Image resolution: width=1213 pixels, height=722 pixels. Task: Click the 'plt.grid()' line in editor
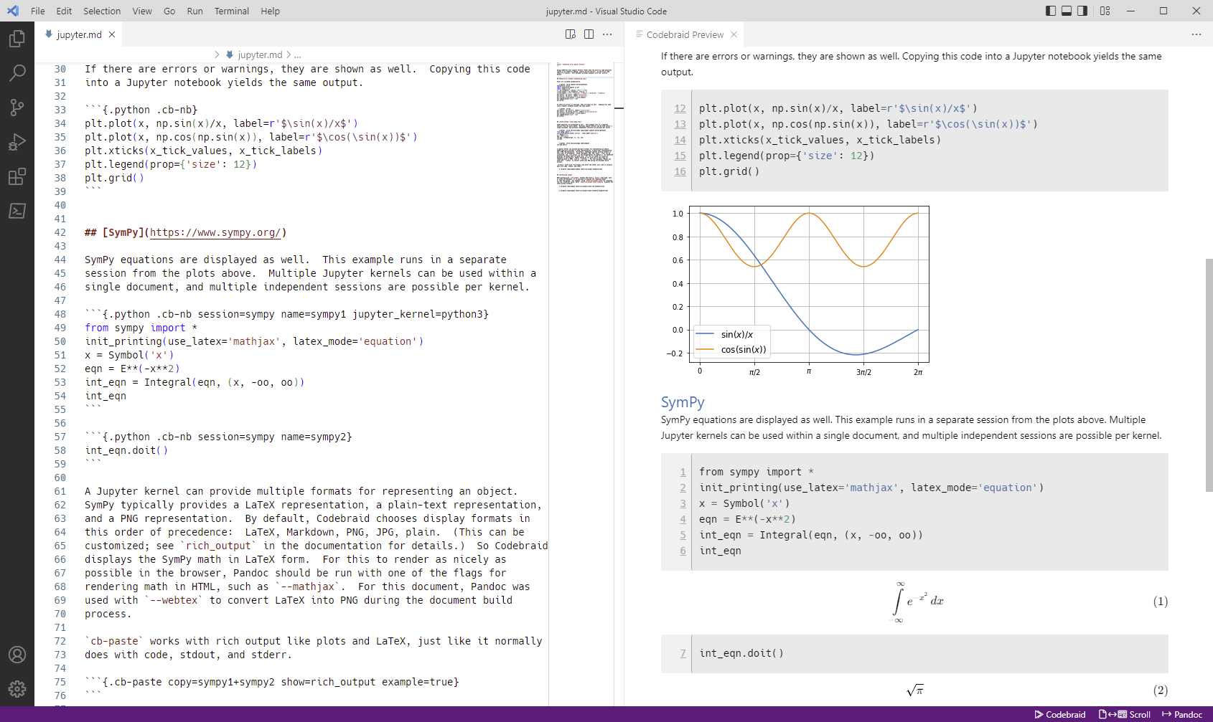114,178
